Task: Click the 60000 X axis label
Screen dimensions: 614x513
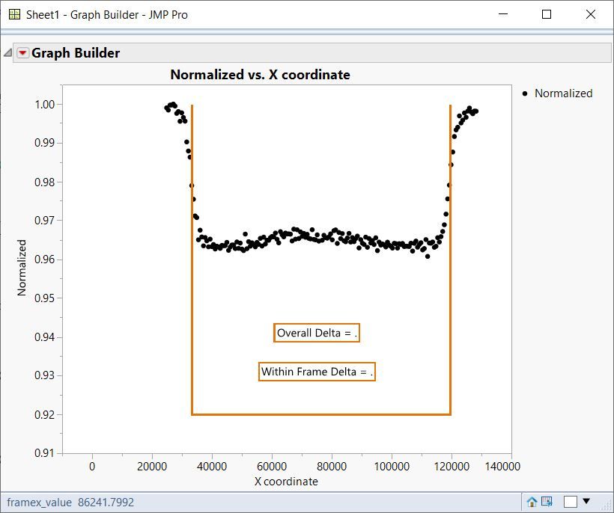Action: (x=272, y=466)
